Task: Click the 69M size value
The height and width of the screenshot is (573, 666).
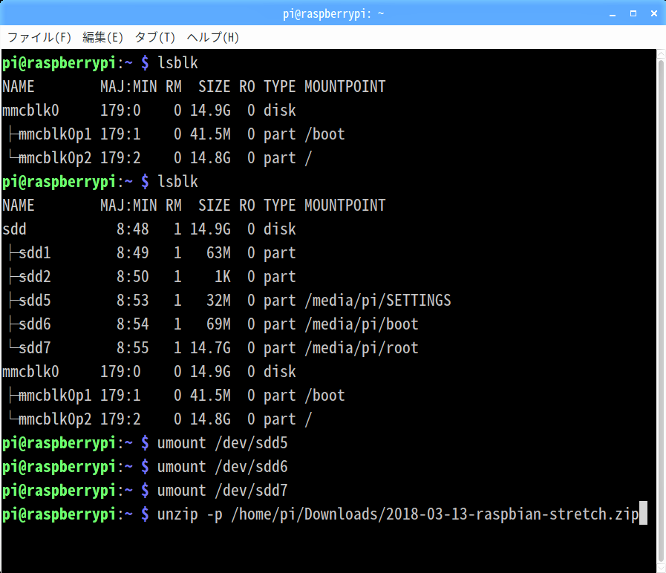Action: point(218,324)
